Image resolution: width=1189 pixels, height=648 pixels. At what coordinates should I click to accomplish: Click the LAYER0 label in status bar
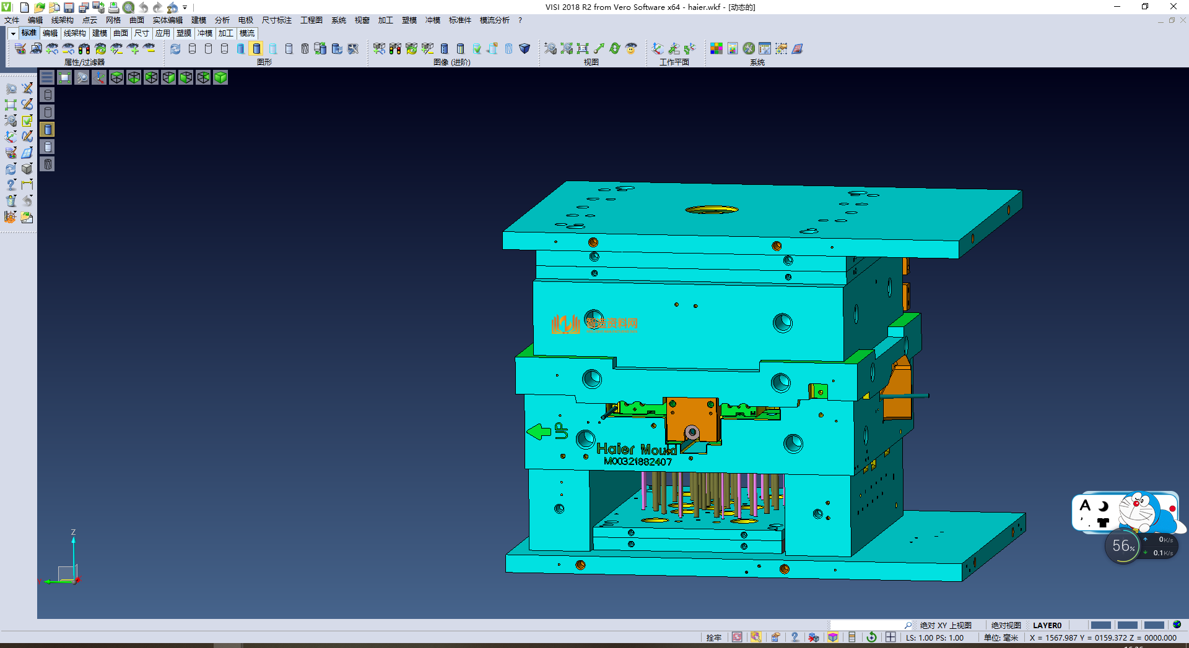1047,625
